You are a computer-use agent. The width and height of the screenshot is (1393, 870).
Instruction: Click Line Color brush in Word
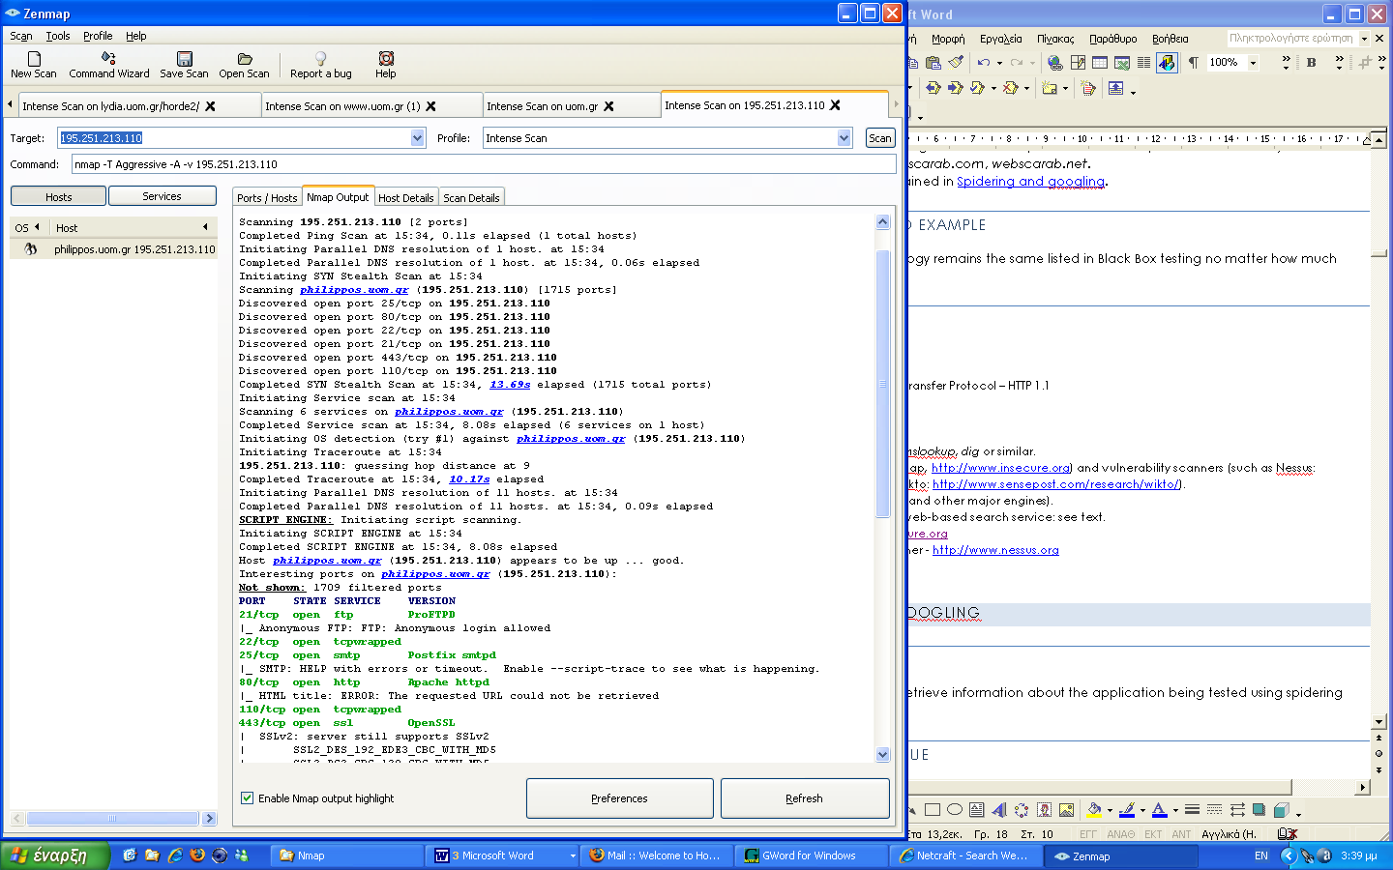pyautogui.click(x=1127, y=810)
